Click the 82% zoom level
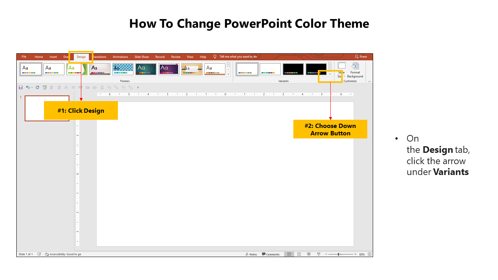The height and width of the screenshot is (280, 498). [362, 254]
